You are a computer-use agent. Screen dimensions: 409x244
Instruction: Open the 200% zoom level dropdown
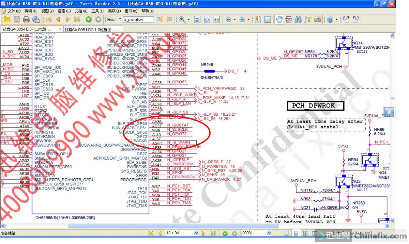[x=269, y=233]
